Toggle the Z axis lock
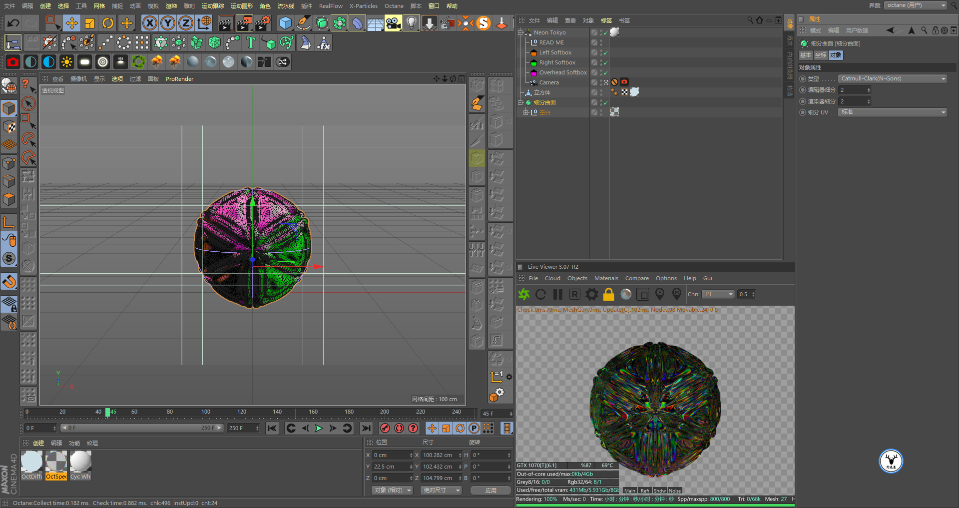 point(186,23)
